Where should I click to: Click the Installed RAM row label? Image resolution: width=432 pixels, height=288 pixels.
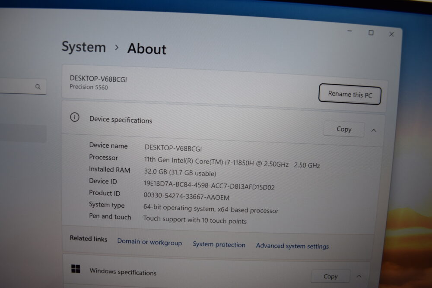(109, 170)
